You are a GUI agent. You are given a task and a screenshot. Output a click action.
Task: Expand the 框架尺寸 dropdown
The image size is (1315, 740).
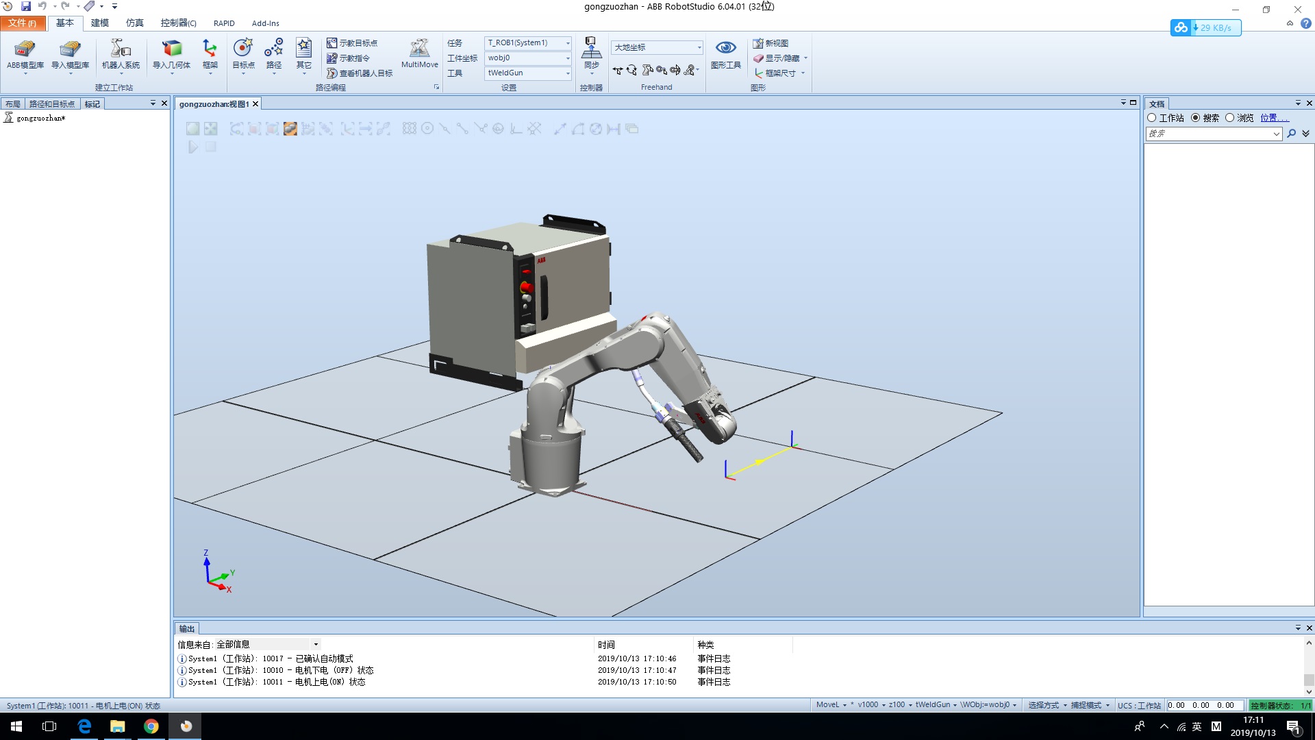point(803,73)
